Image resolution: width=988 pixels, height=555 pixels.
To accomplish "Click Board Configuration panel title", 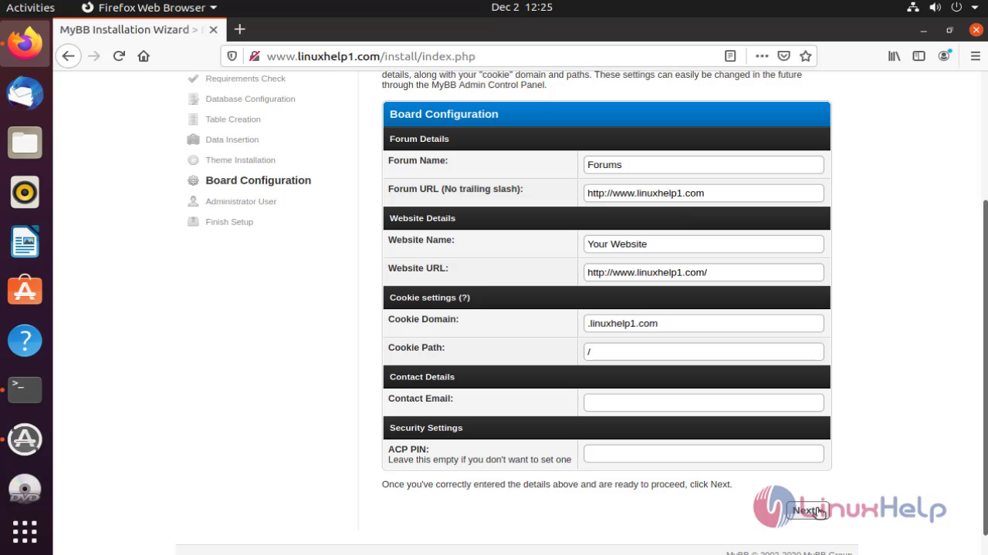I will [x=444, y=114].
